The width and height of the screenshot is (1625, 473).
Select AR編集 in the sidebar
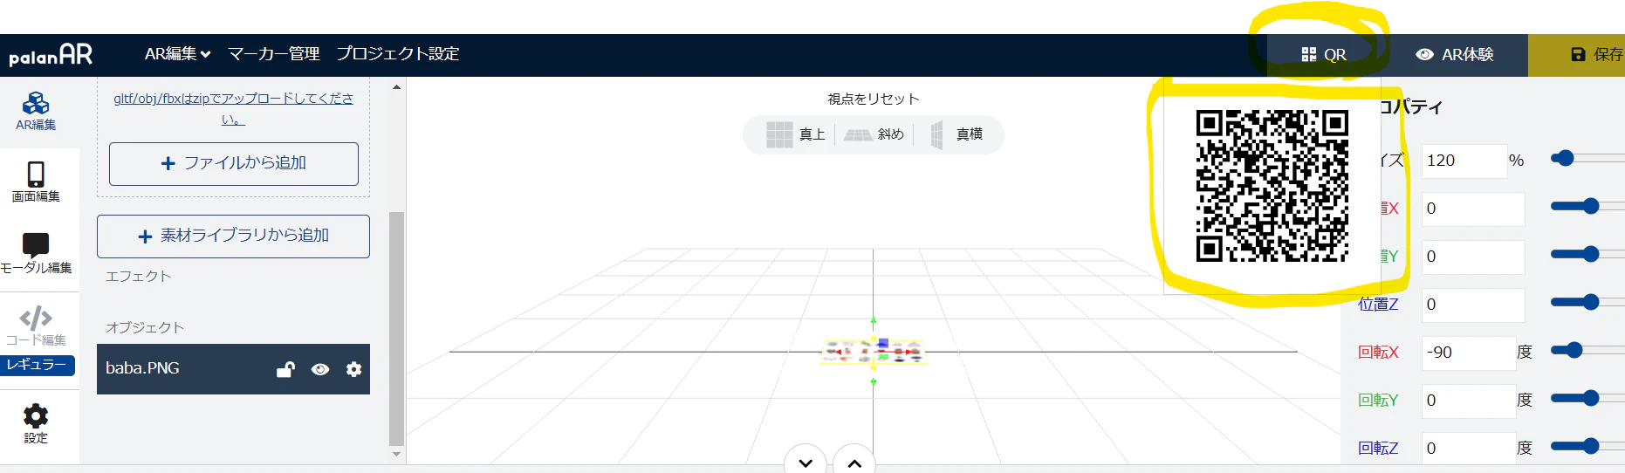[x=36, y=112]
